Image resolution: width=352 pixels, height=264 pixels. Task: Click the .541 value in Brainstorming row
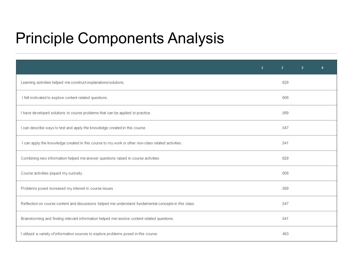[285, 219]
